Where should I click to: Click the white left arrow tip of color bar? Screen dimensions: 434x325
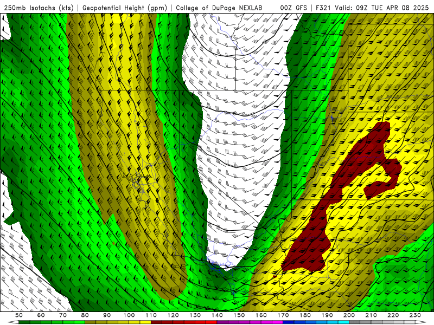pos(13,322)
